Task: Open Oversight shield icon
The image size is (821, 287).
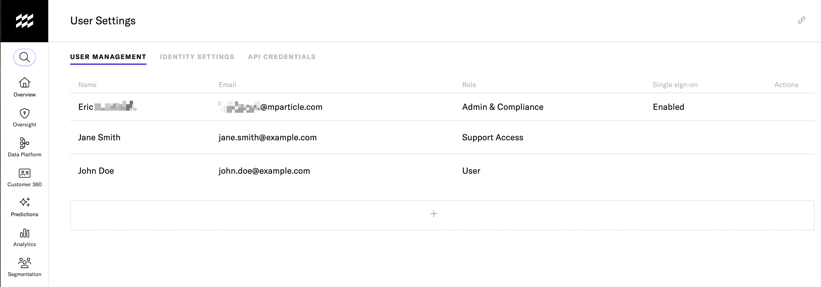Action: tap(25, 113)
